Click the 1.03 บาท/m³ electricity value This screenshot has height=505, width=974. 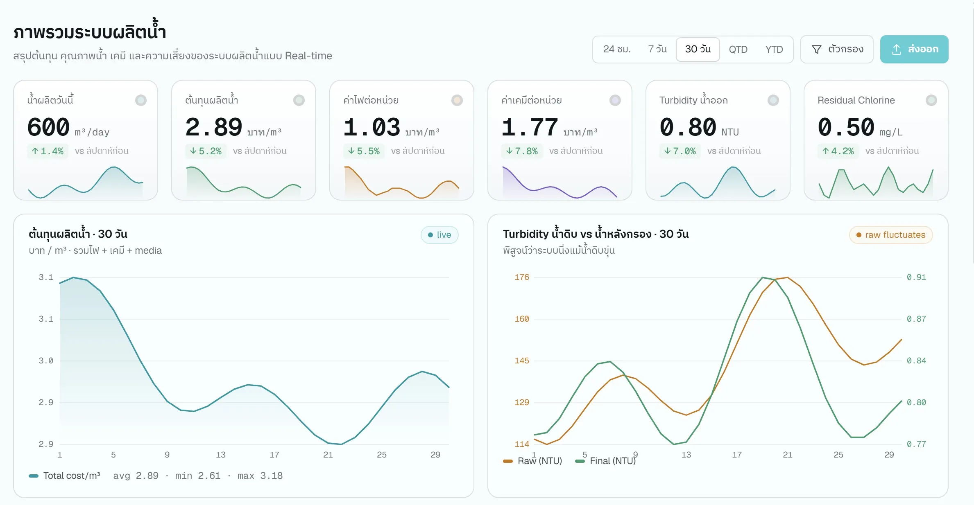pos(392,127)
